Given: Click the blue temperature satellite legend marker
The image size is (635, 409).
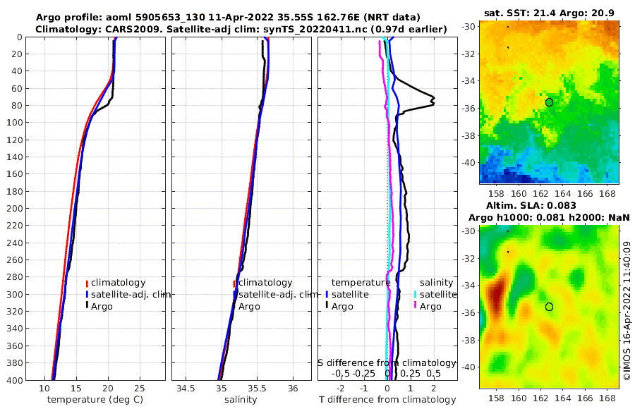Looking at the screenshot, I should pyautogui.click(x=327, y=294).
